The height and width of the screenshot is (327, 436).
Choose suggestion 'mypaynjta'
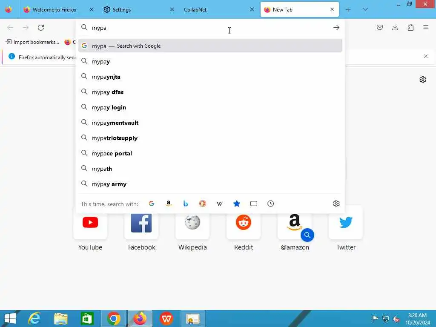pyautogui.click(x=210, y=77)
